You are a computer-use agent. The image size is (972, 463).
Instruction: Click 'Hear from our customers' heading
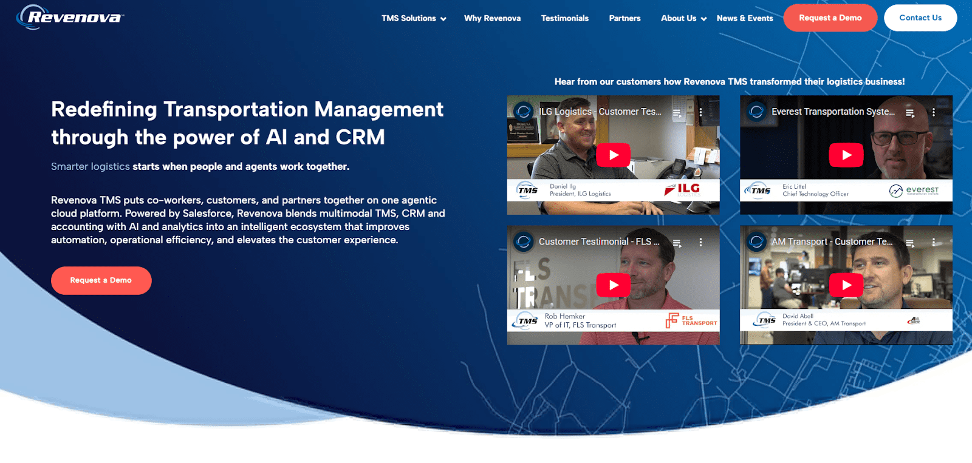click(x=730, y=81)
